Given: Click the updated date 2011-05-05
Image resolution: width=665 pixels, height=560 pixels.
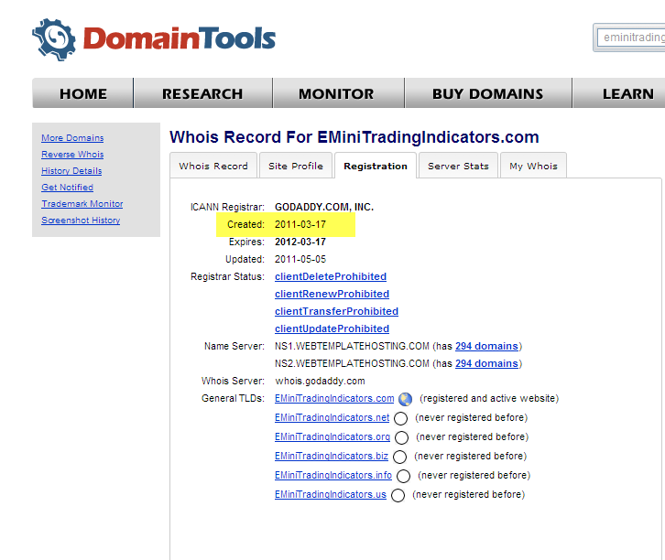Looking at the screenshot, I should click(x=300, y=259).
